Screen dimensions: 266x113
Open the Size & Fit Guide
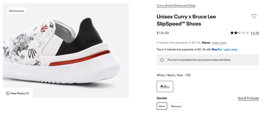pyautogui.click(x=248, y=98)
